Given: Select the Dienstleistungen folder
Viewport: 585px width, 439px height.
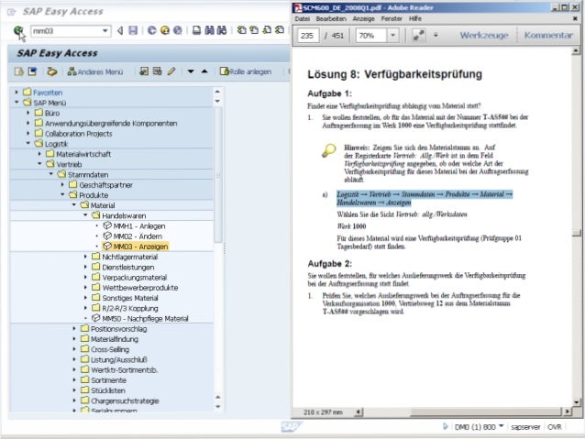Looking at the screenshot, I should point(128,267).
